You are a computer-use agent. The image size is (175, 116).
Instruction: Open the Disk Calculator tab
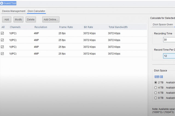[36, 11]
